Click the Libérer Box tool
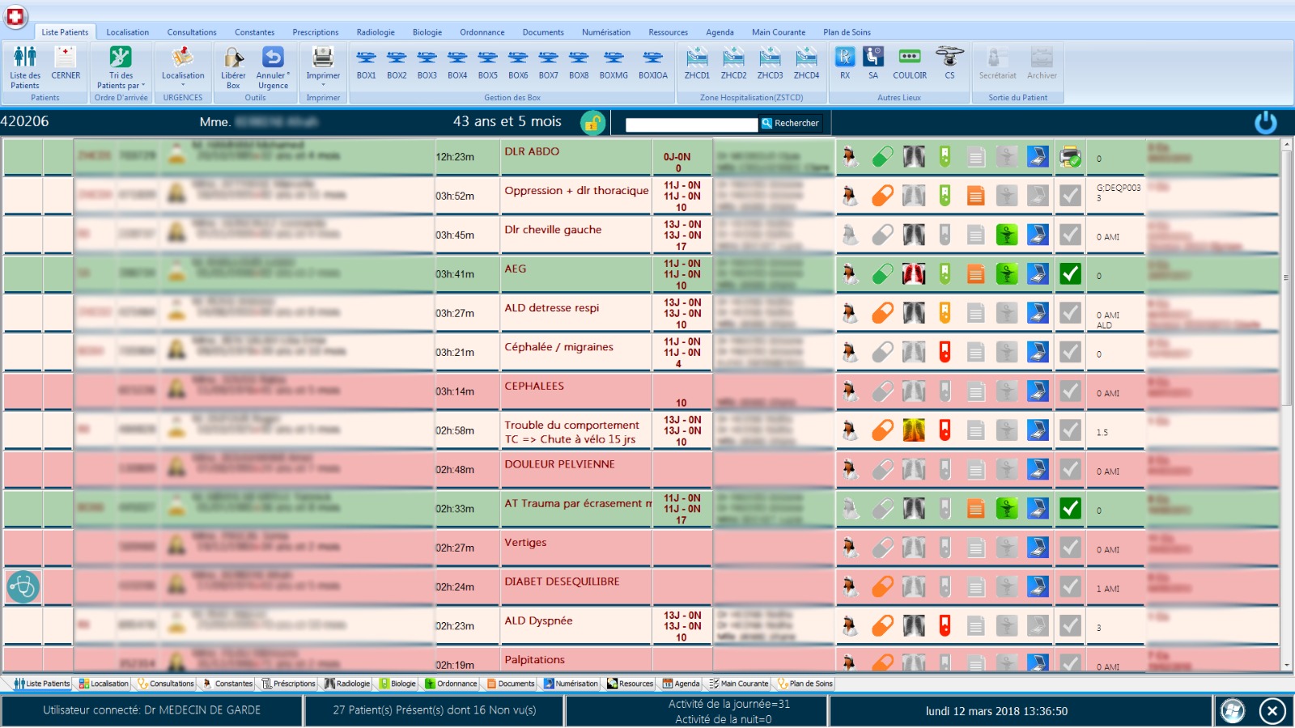 point(233,67)
